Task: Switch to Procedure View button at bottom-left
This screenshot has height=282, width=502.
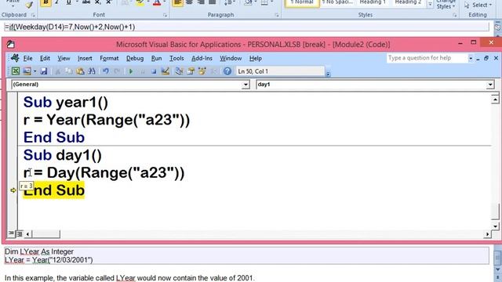Action: click(11, 233)
